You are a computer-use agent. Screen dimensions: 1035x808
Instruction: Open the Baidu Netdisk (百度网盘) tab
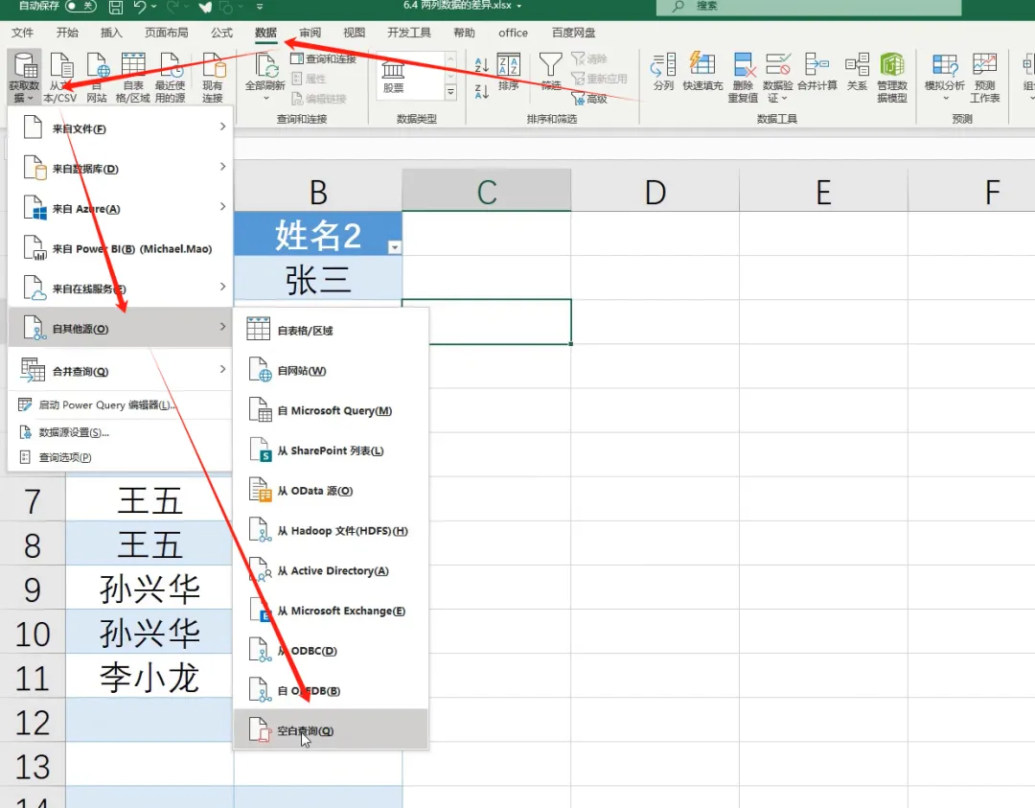tap(574, 33)
